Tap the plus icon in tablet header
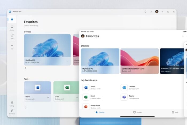187x125 pixels. [183, 36]
